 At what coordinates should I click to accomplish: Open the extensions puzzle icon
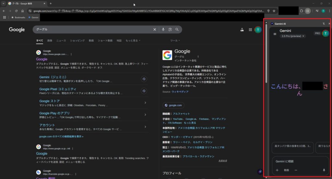302,11
